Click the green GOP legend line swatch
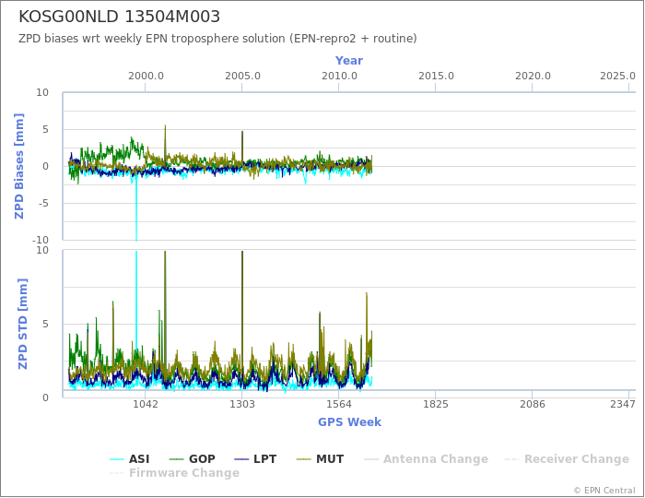This screenshot has height=498, width=645. (177, 459)
